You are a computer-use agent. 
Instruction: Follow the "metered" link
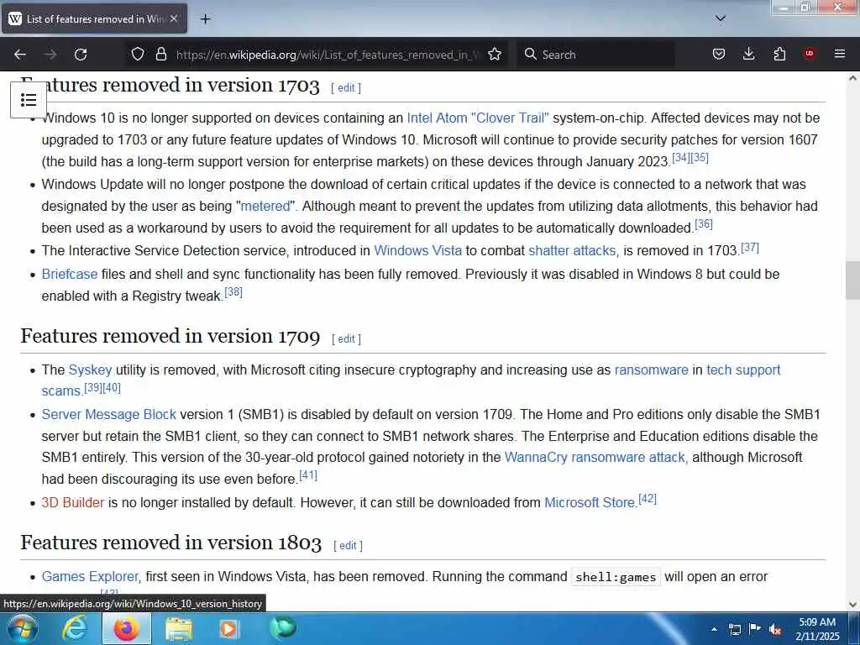265,207
